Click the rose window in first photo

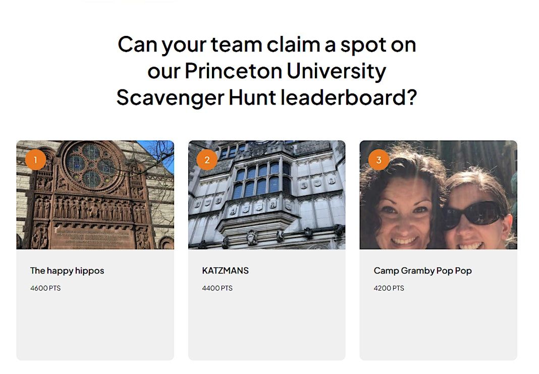tap(91, 165)
